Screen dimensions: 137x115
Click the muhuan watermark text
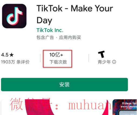pyautogui.click(x=90, y=104)
